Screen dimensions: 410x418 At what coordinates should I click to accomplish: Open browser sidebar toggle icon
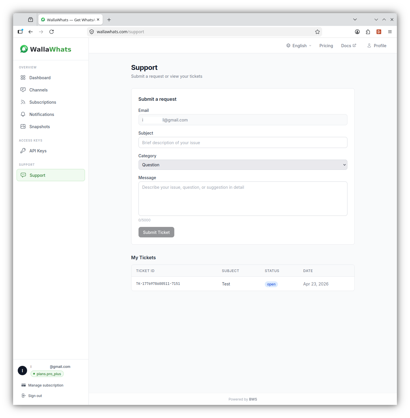[20, 32]
